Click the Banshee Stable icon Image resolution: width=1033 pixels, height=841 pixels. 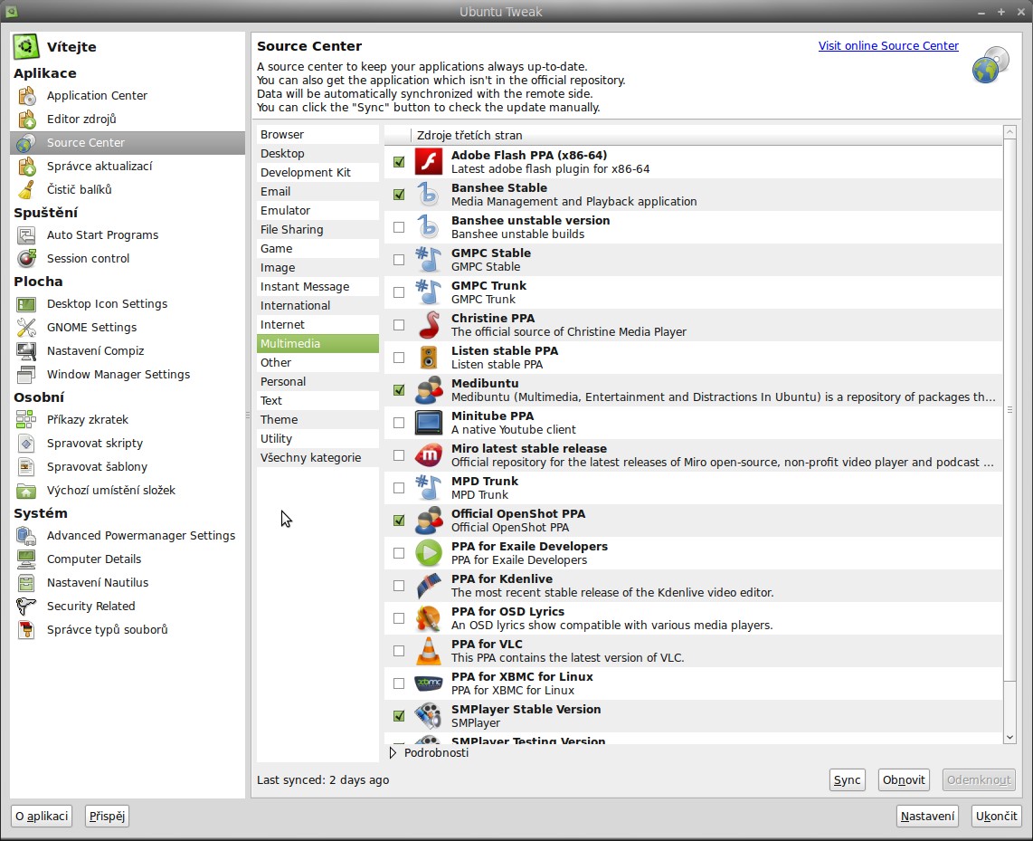click(x=428, y=195)
